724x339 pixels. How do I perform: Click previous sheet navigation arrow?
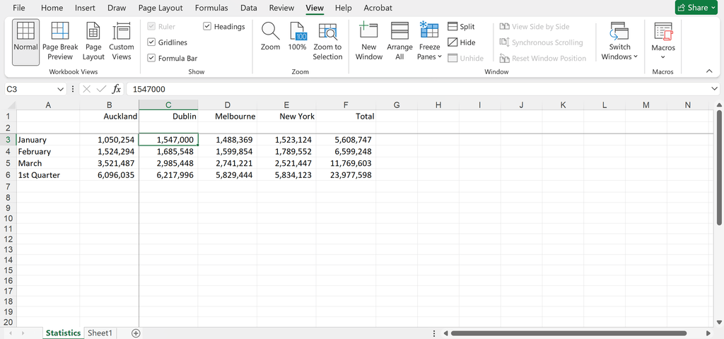pos(10,333)
